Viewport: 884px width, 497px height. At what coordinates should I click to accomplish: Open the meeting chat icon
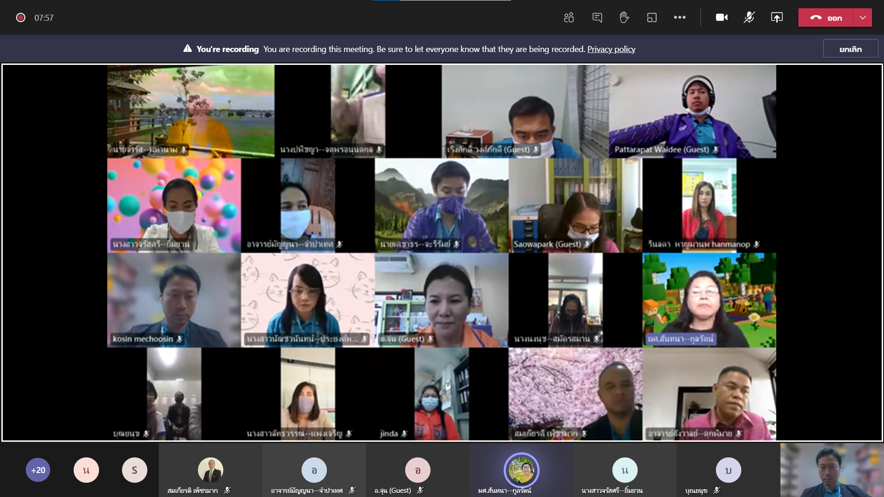[x=597, y=17]
